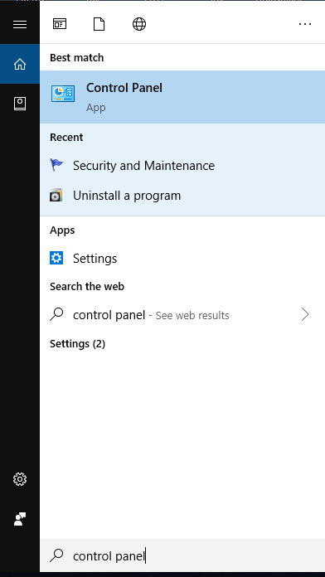Select the Home sidebar icon
Viewport: 325px width, 577px height.
[20, 64]
